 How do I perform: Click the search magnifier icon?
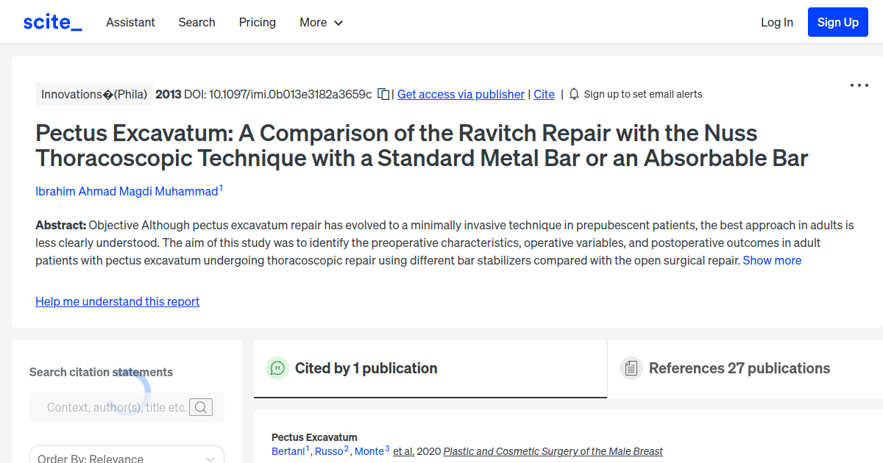coord(201,407)
